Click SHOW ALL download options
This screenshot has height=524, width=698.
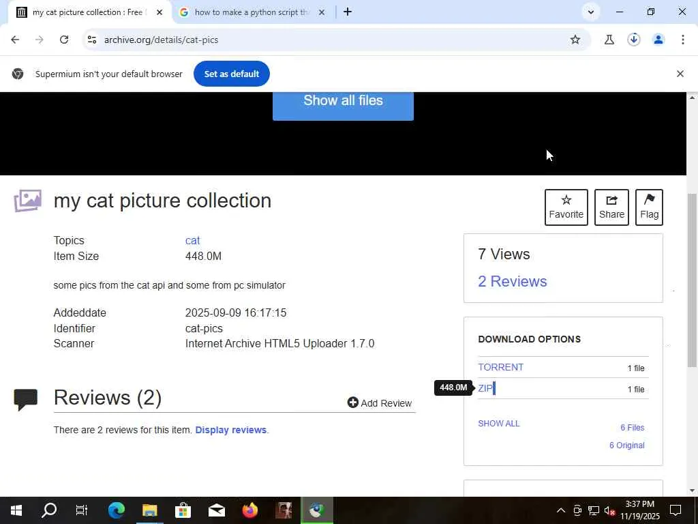click(498, 423)
